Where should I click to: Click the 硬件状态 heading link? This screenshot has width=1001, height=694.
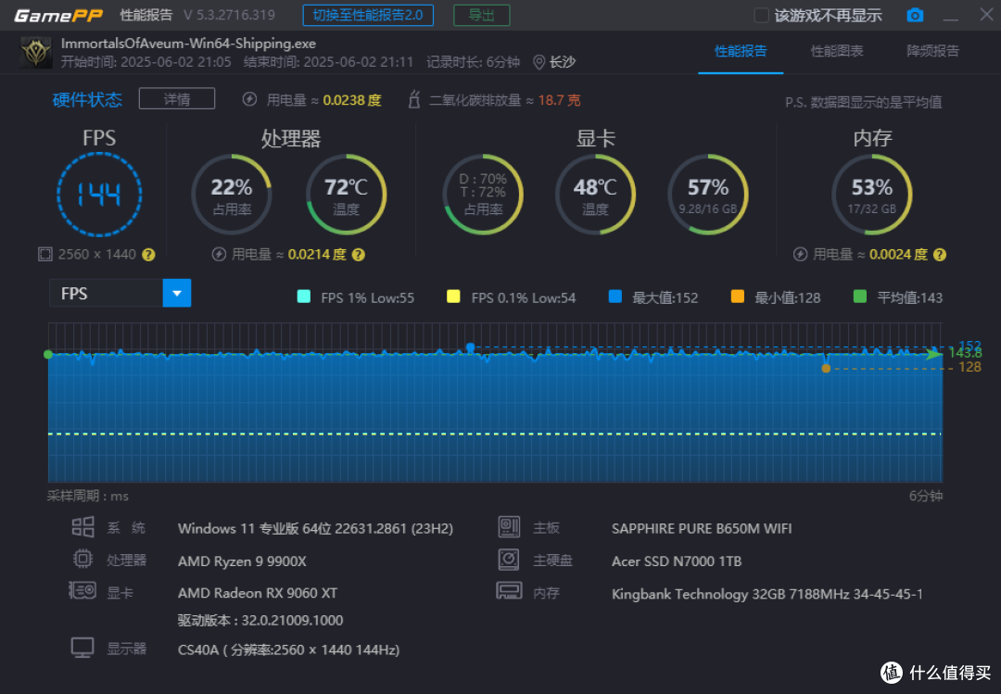pyautogui.click(x=87, y=99)
